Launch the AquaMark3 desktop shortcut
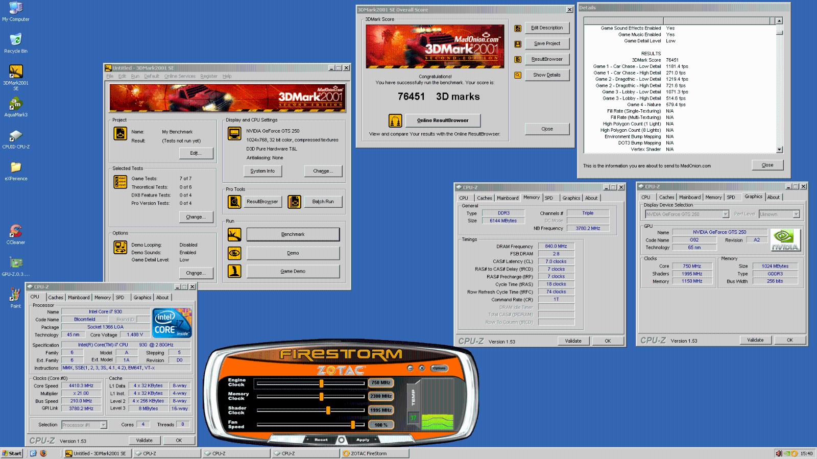Viewport: 817px width, 459px height. click(x=16, y=104)
